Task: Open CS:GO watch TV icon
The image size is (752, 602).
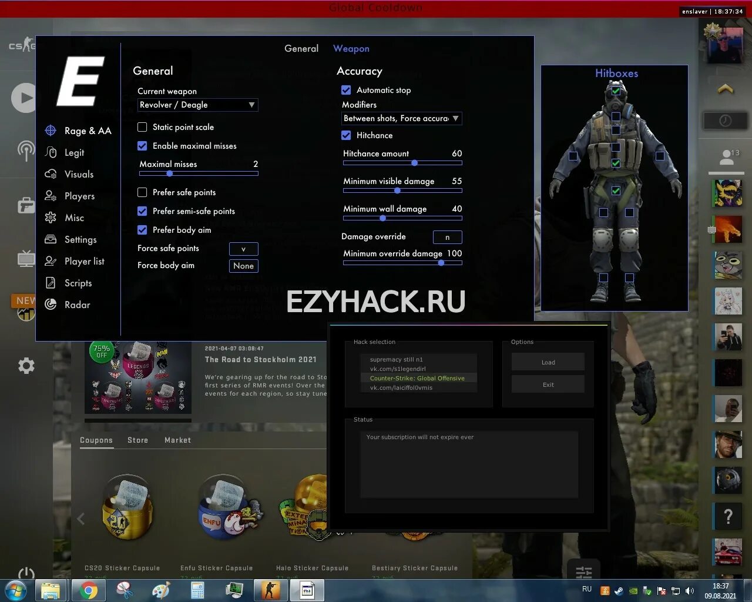Action: click(x=26, y=258)
